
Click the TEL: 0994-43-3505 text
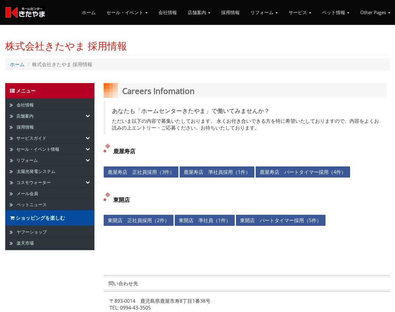tap(130, 308)
